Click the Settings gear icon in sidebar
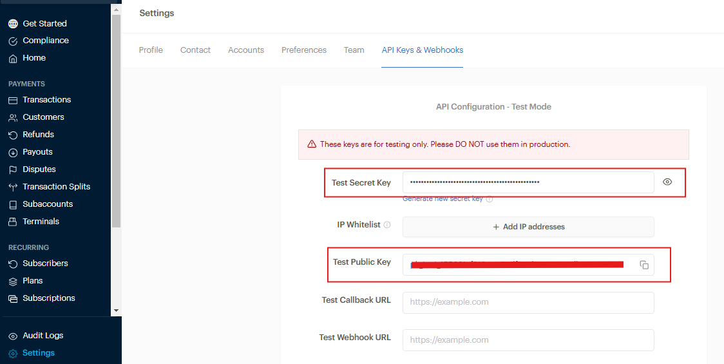This screenshot has height=364, width=724. point(13,353)
